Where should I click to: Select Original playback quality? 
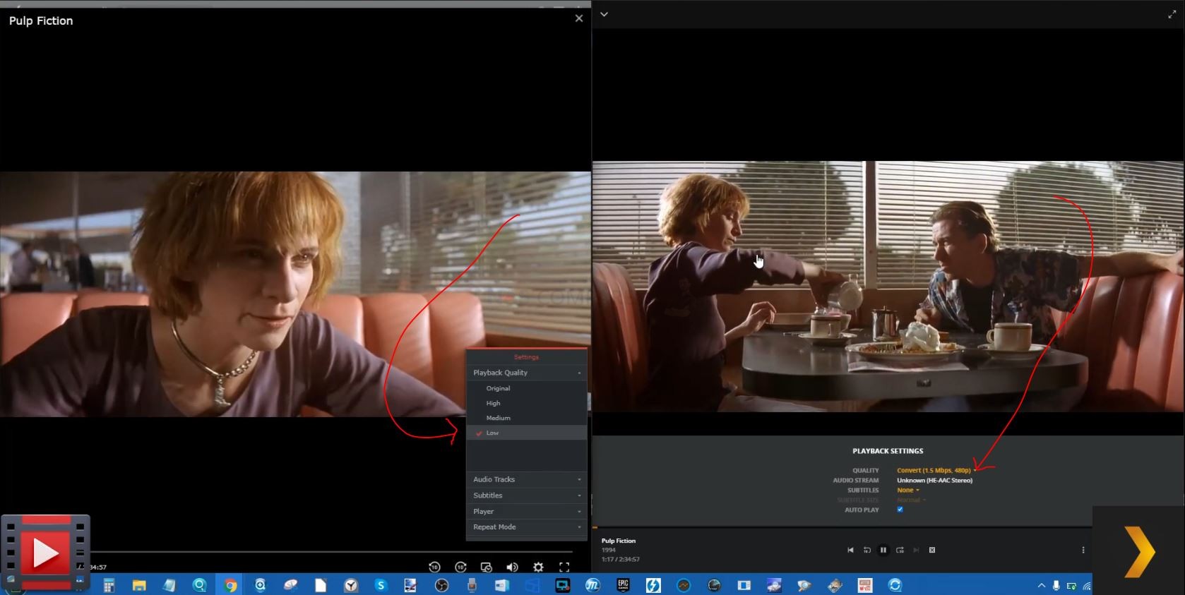(526, 388)
